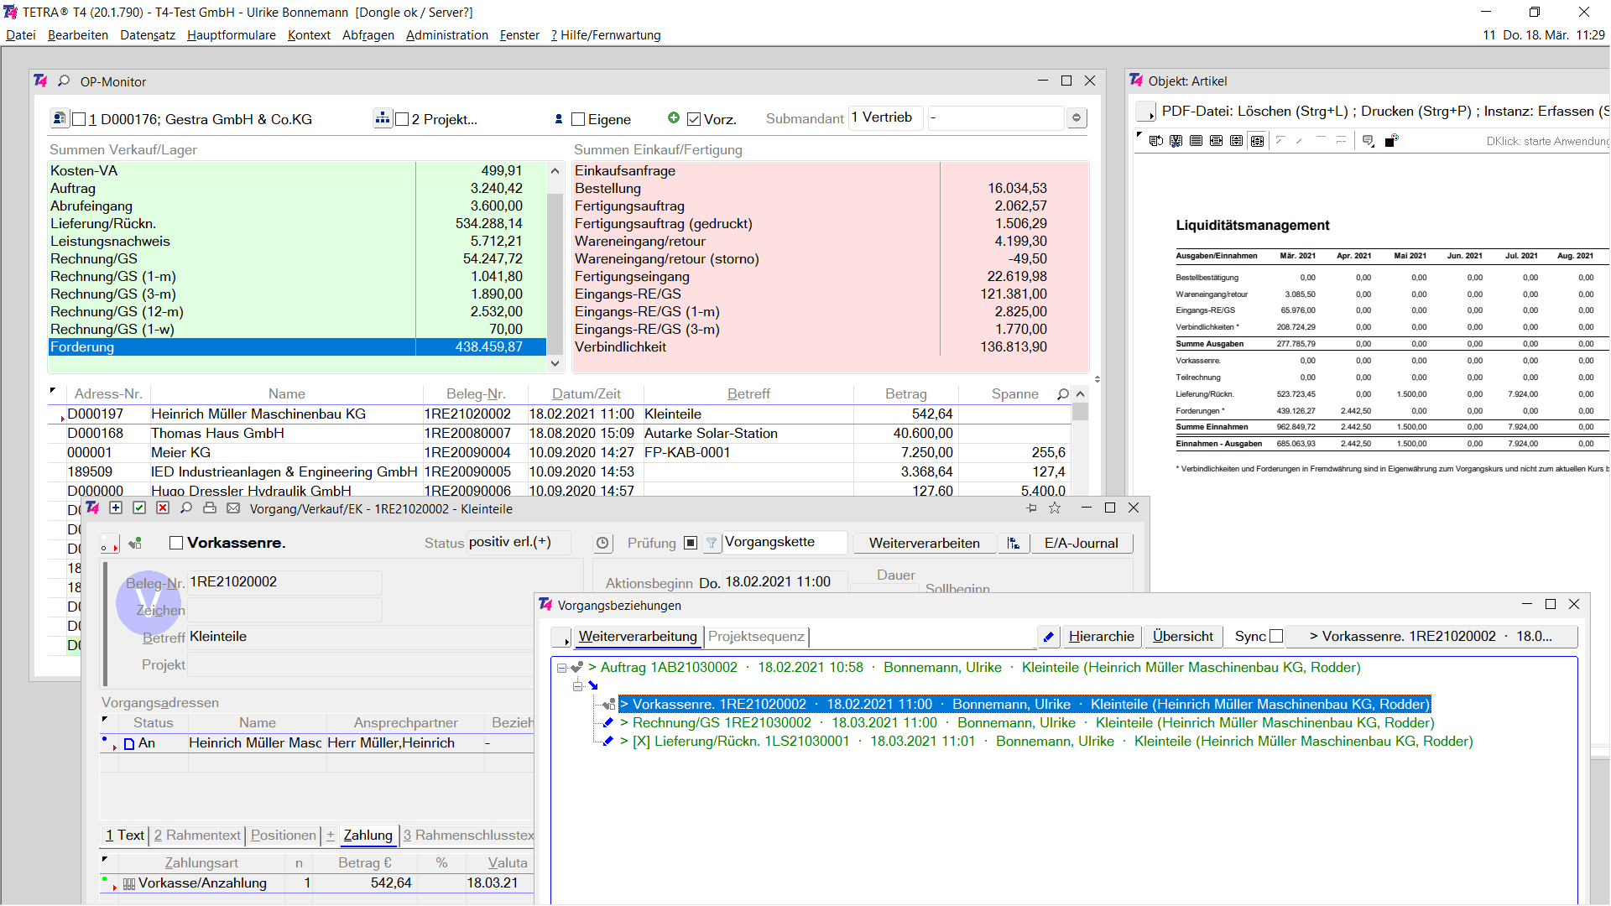Click the green plus icon before Vorz.
Viewport: 1611px width, 906px height.
coord(674,118)
